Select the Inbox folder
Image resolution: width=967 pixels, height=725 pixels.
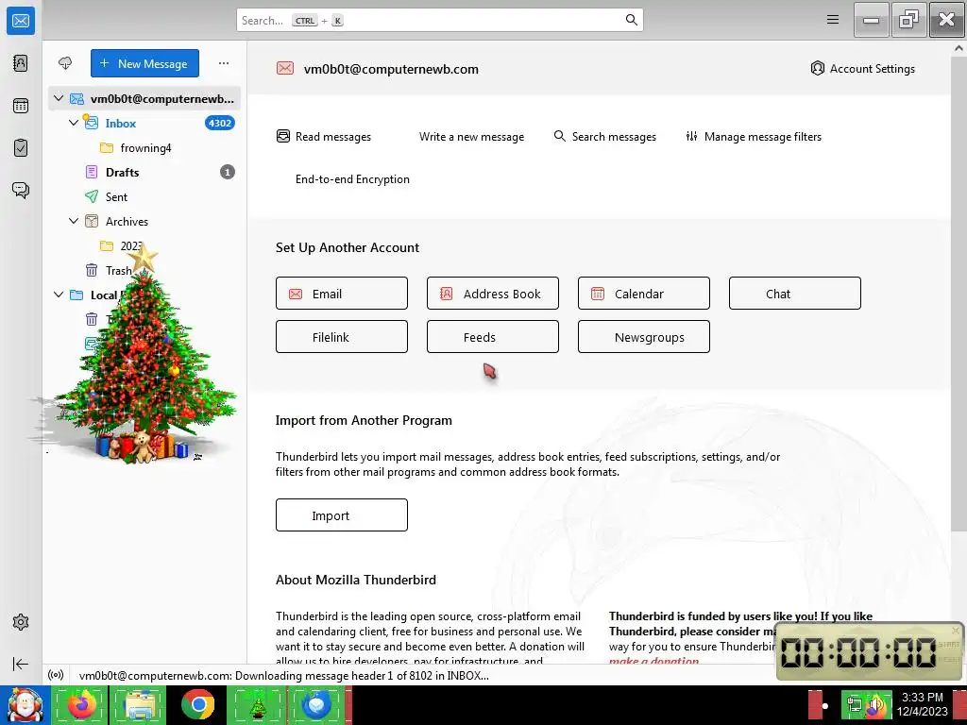pos(120,124)
